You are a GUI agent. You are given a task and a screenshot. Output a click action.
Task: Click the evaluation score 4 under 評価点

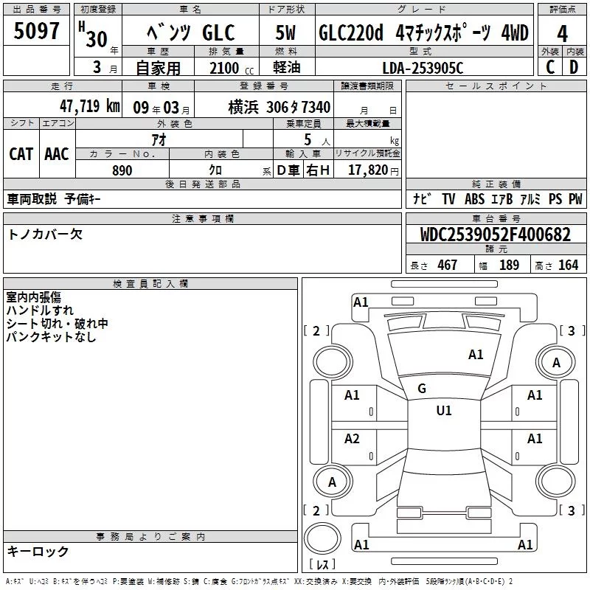coord(562,34)
